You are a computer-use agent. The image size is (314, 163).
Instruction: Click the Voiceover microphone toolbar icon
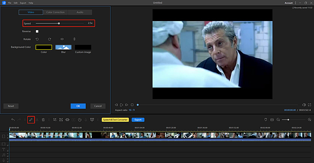coord(86,120)
